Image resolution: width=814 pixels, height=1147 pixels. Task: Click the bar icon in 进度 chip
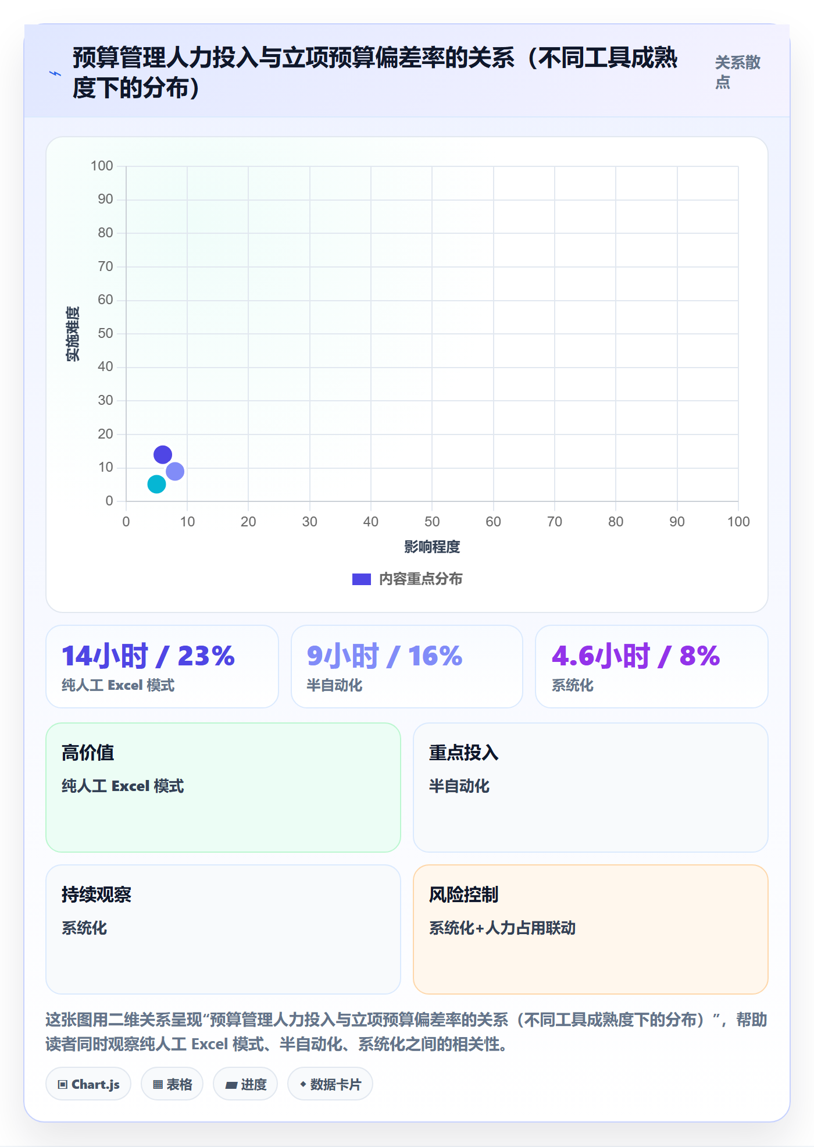coord(231,1085)
